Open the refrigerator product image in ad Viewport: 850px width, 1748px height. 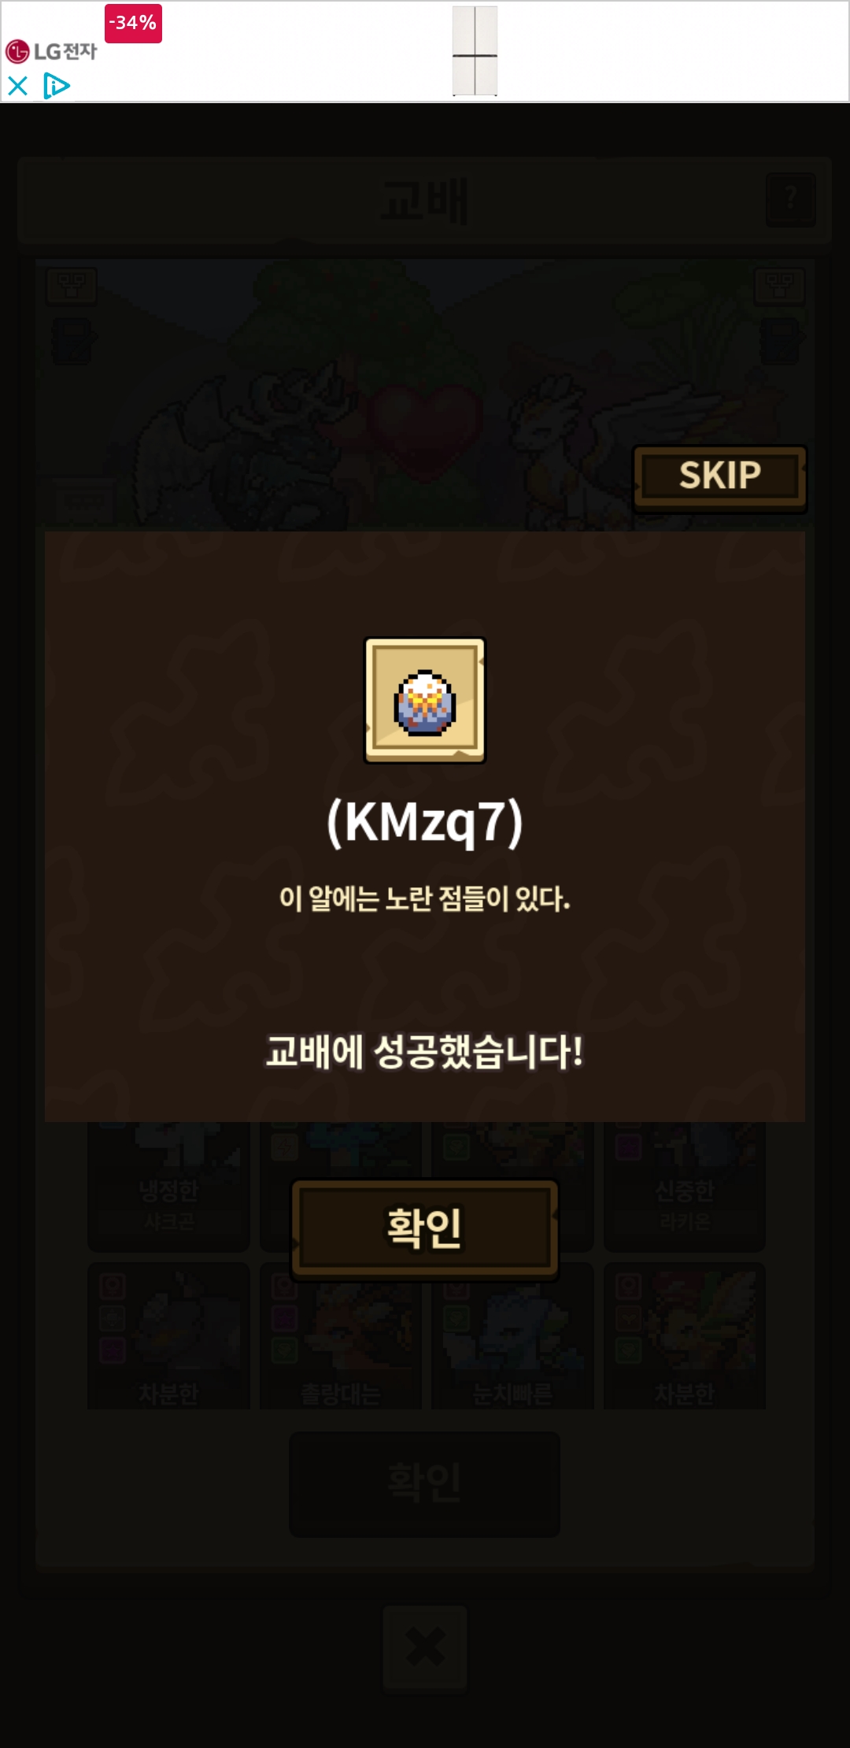click(475, 51)
